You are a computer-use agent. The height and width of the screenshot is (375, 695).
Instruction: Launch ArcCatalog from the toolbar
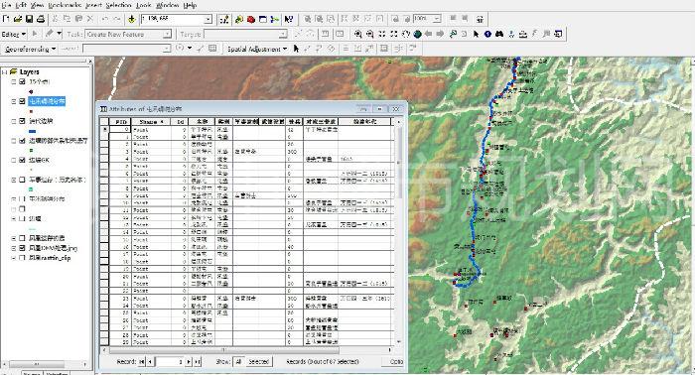(x=239, y=19)
